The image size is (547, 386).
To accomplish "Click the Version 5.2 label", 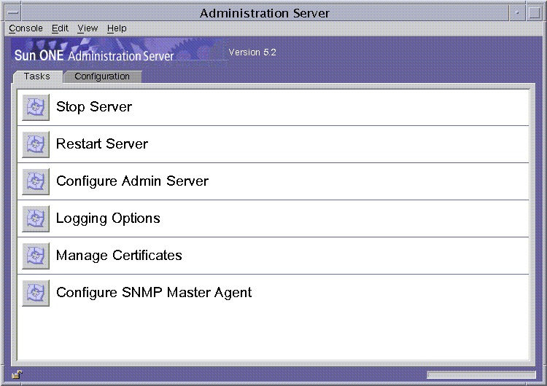I will [252, 52].
